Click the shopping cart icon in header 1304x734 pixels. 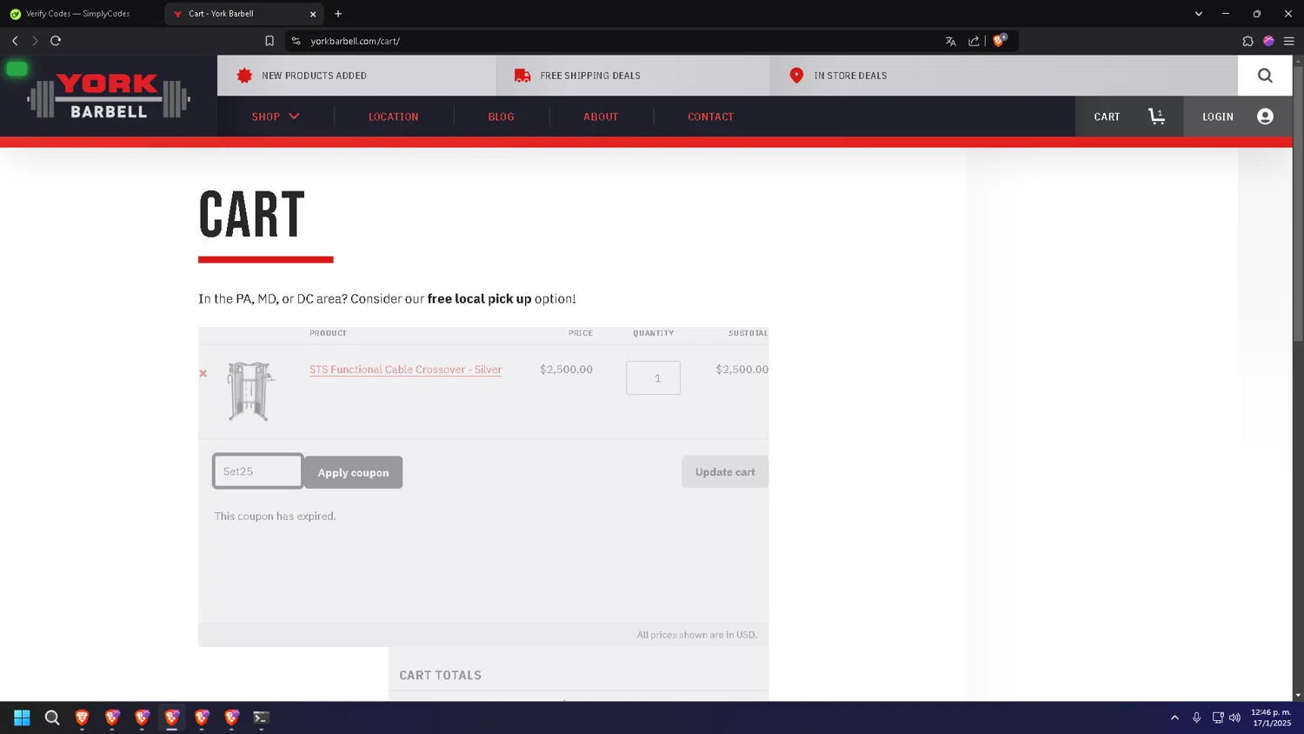click(x=1156, y=117)
